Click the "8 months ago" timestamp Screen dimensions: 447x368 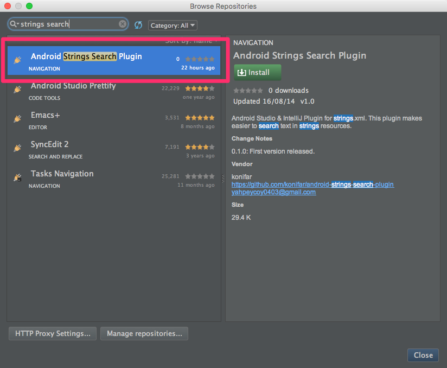197,126
